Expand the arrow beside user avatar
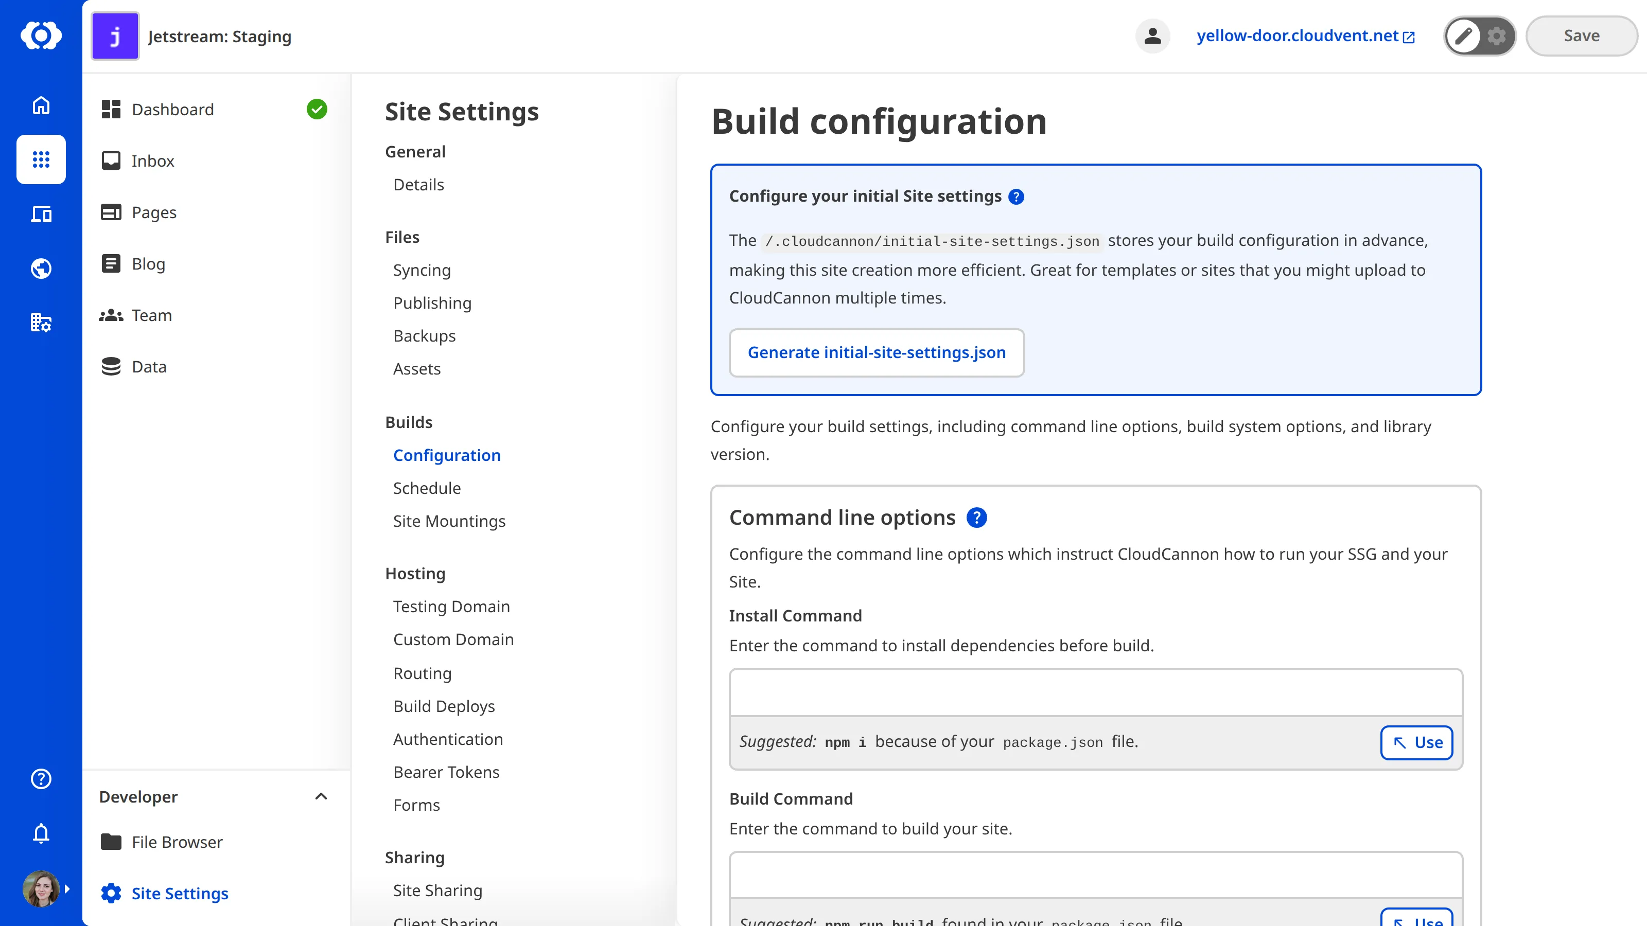 pos(67,889)
